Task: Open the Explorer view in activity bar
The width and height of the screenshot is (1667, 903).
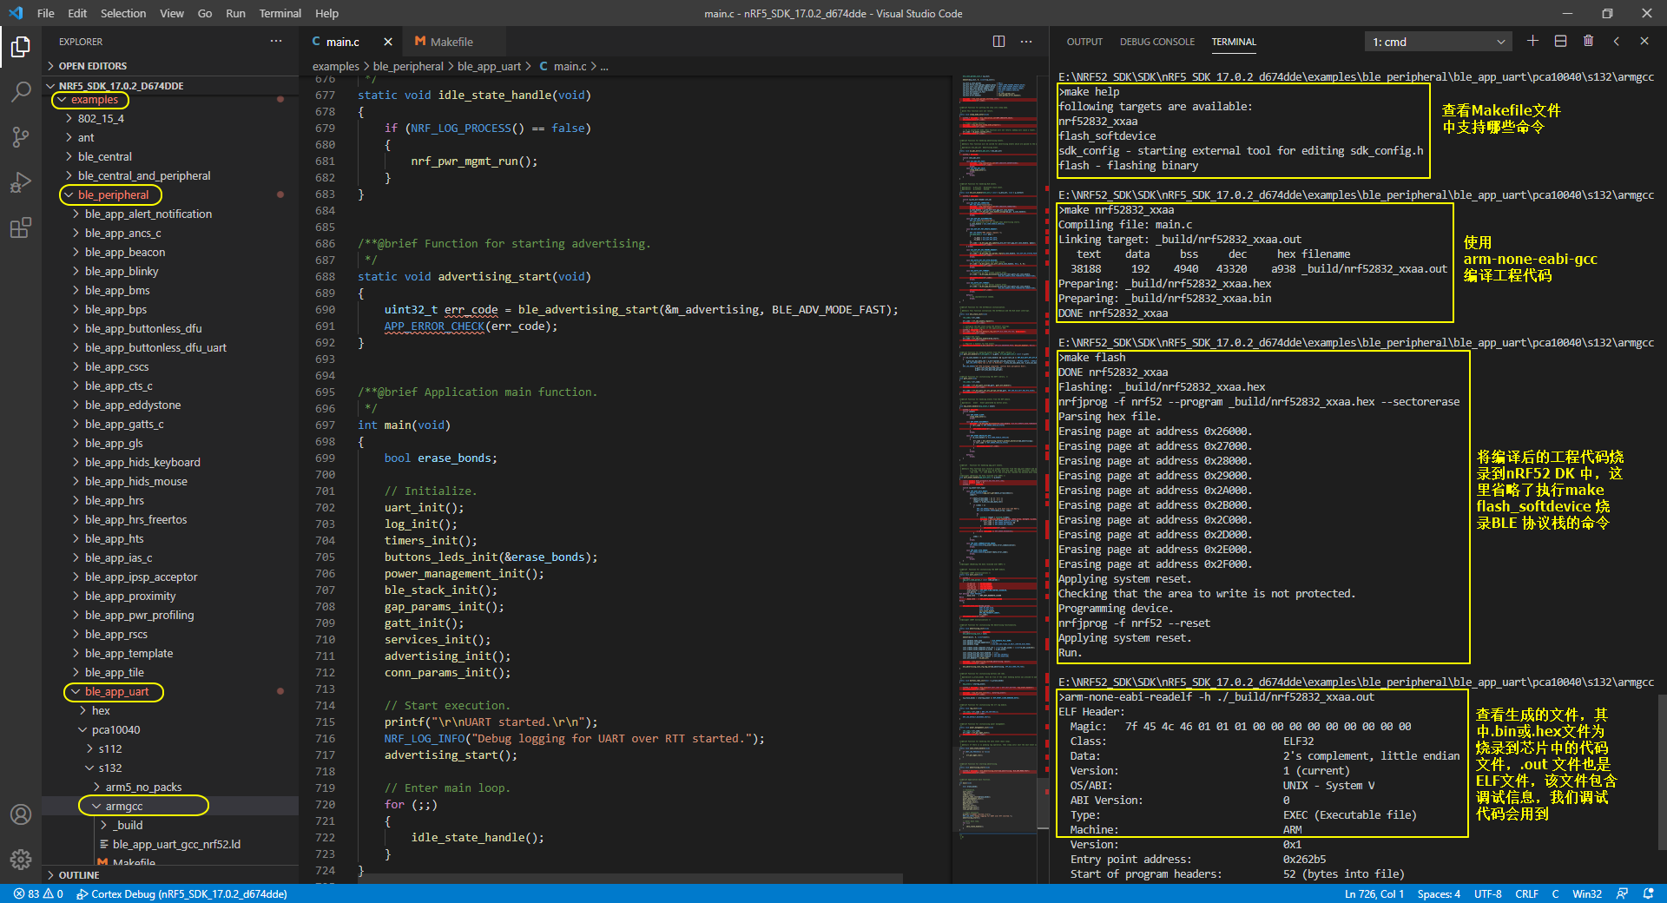Action: pos(21,47)
